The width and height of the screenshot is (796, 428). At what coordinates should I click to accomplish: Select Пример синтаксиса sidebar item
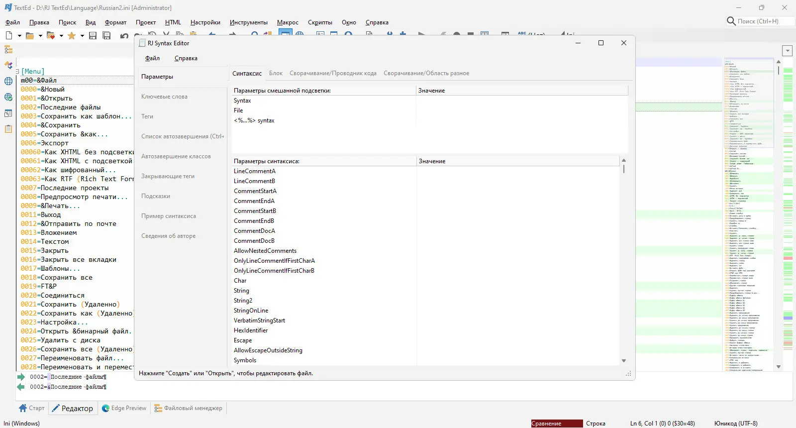click(x=183, y=216)
